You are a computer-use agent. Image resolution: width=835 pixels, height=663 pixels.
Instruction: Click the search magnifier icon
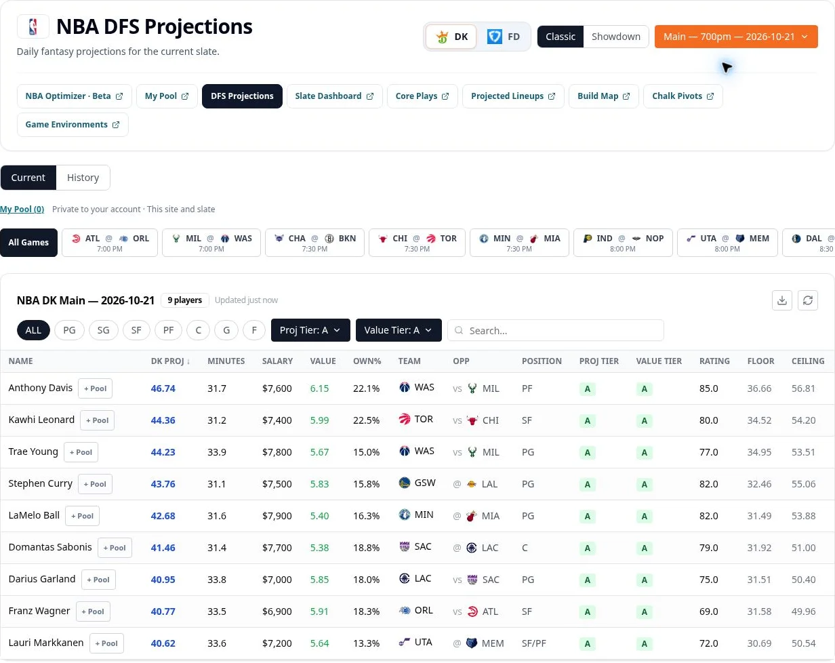[x=459, y=331]
